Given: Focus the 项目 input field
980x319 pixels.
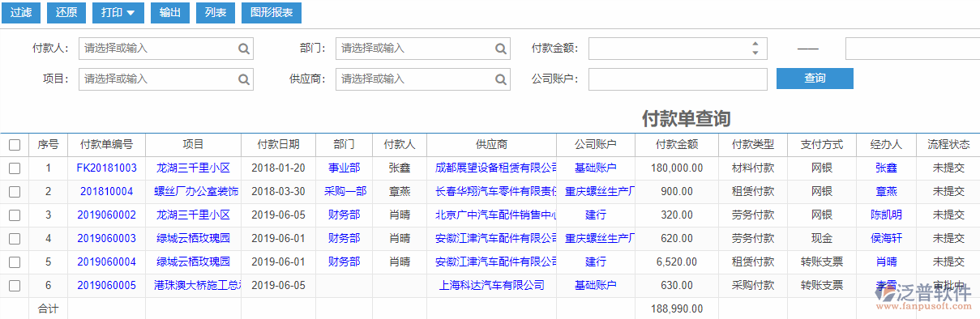Looking at the screenshot, I should [165, 79].
